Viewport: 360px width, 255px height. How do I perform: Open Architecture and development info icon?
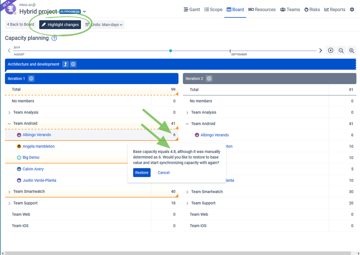[x=73, y=64]
